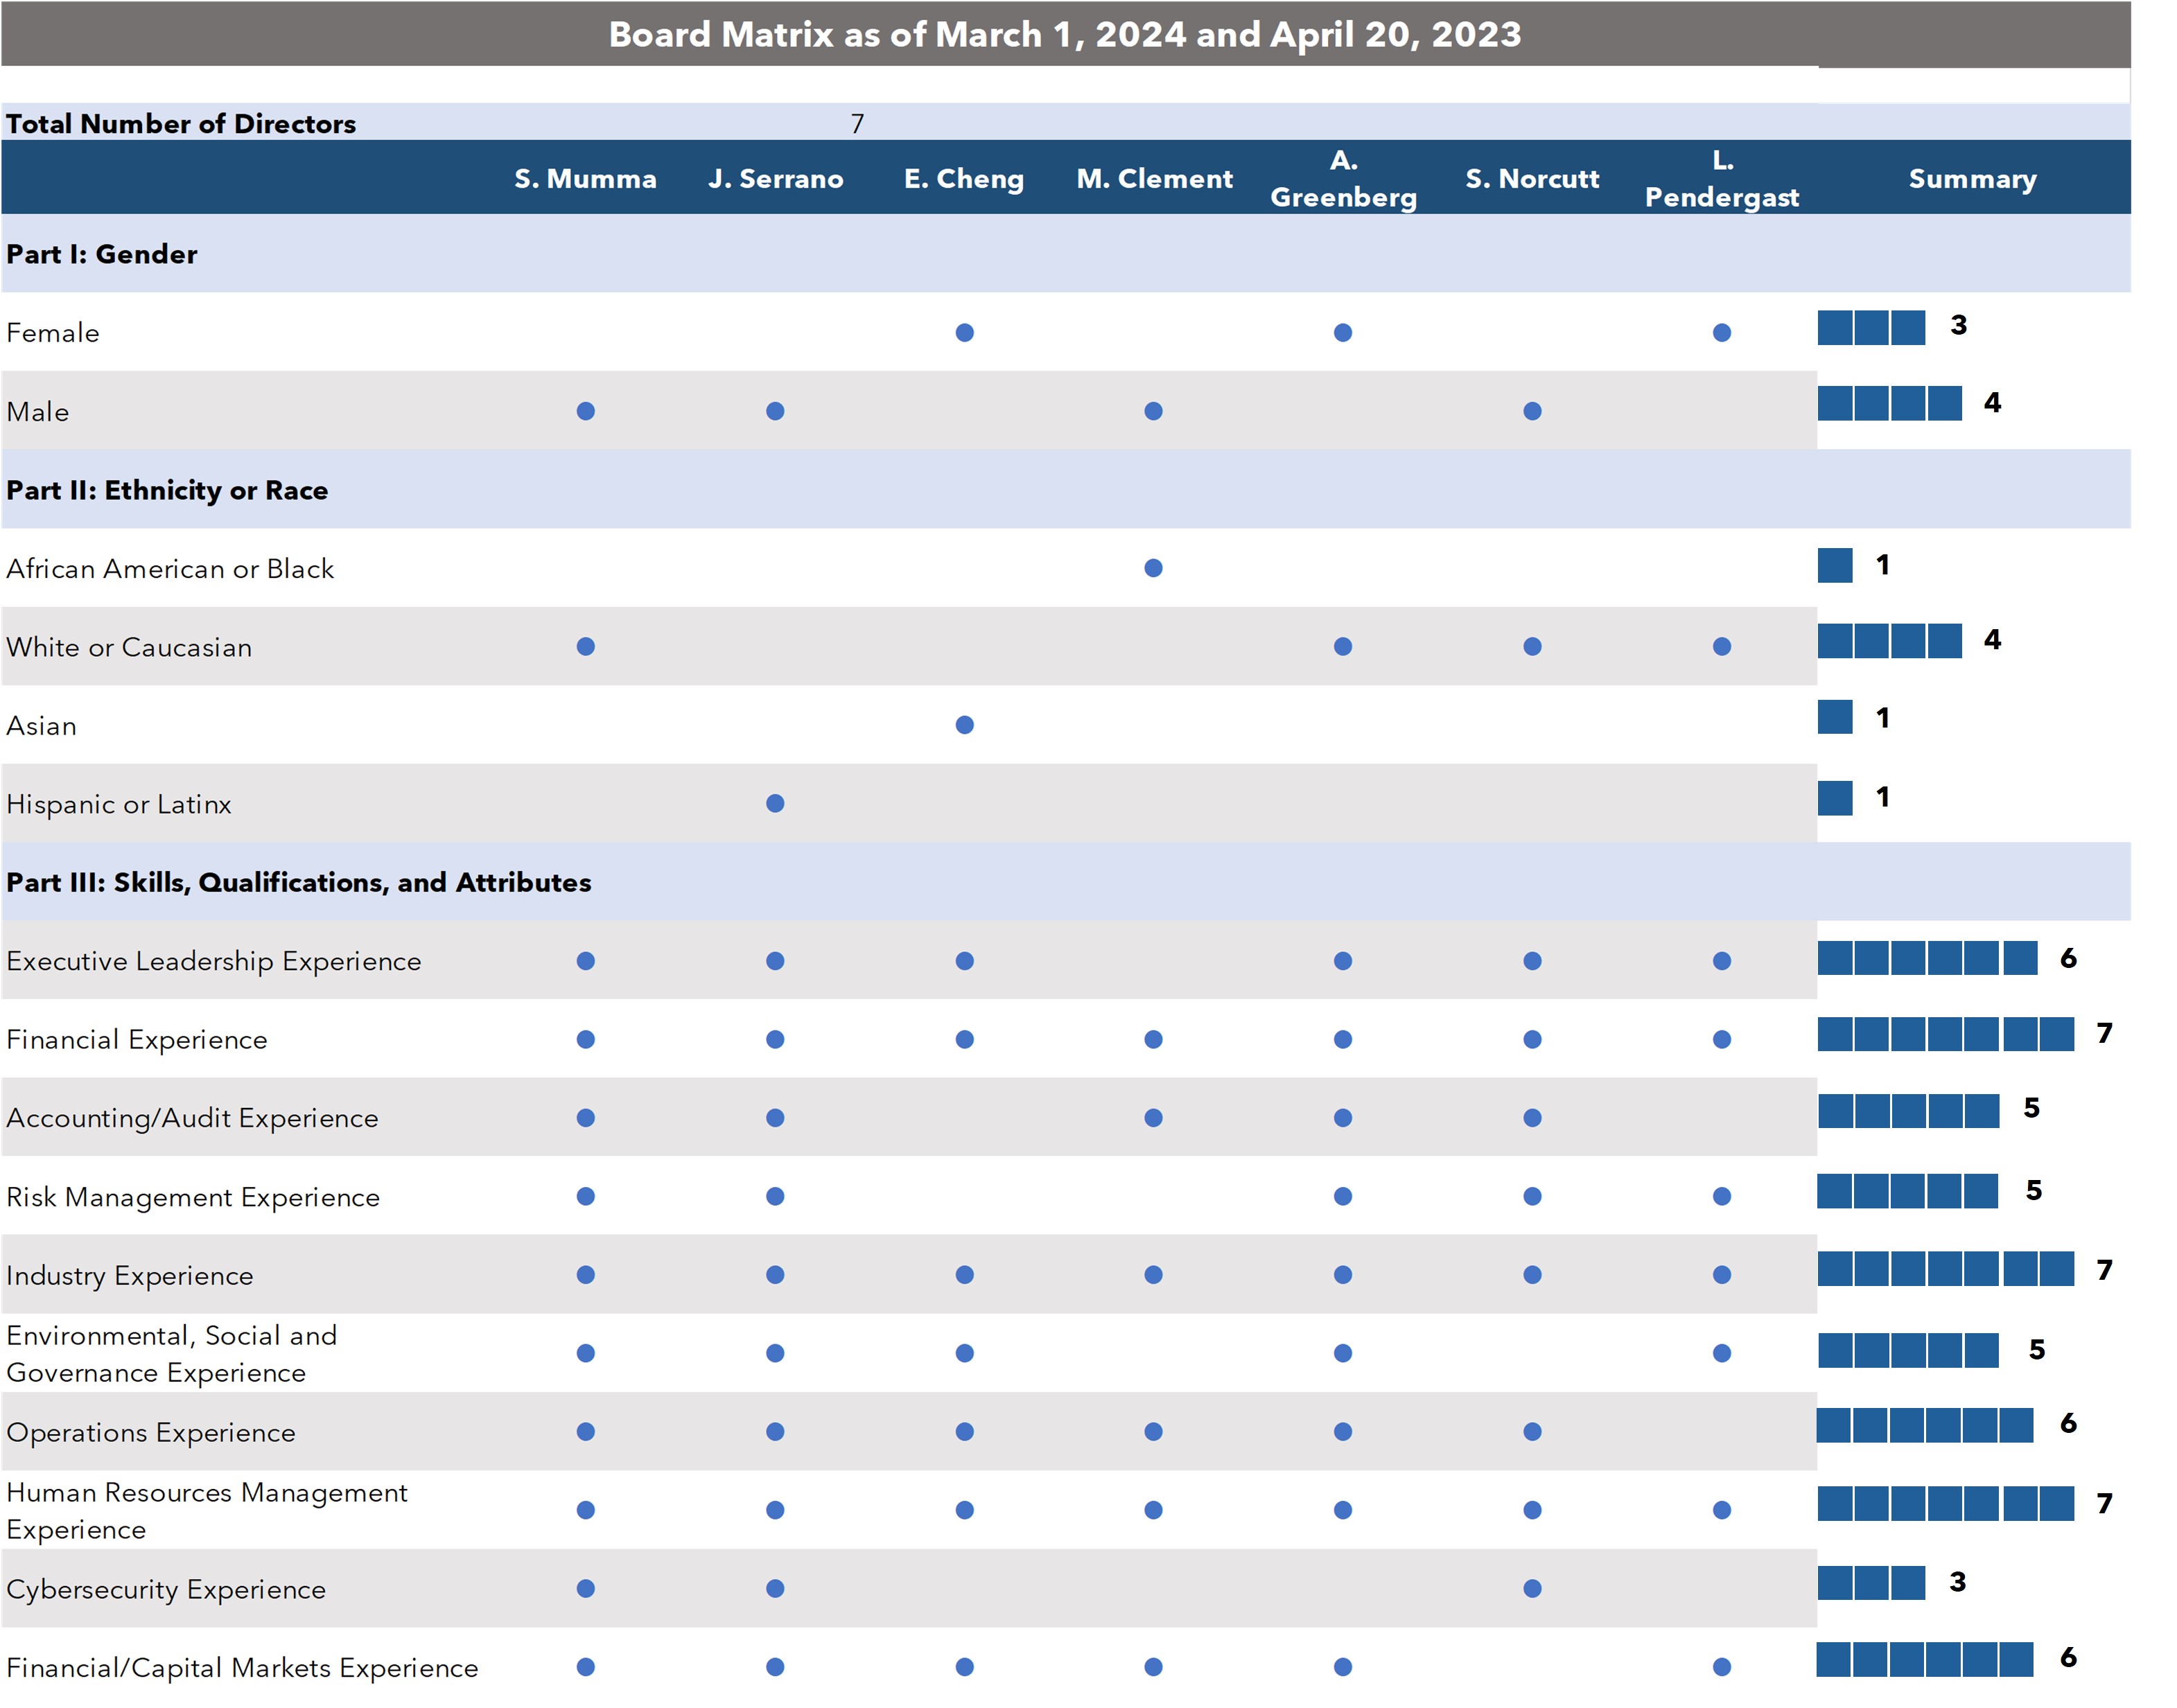
Task: Click the 'Hispanic or Latinx' row label
Action: pyautogui.click(x=119, y=804)
